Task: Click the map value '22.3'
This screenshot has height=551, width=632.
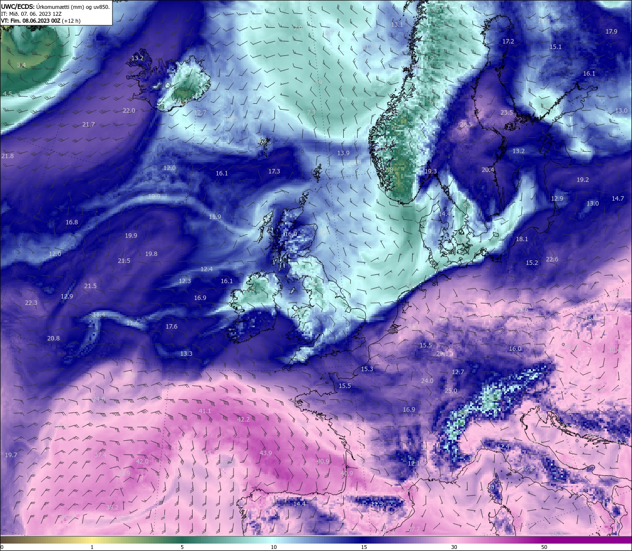Action: point(31,303)
